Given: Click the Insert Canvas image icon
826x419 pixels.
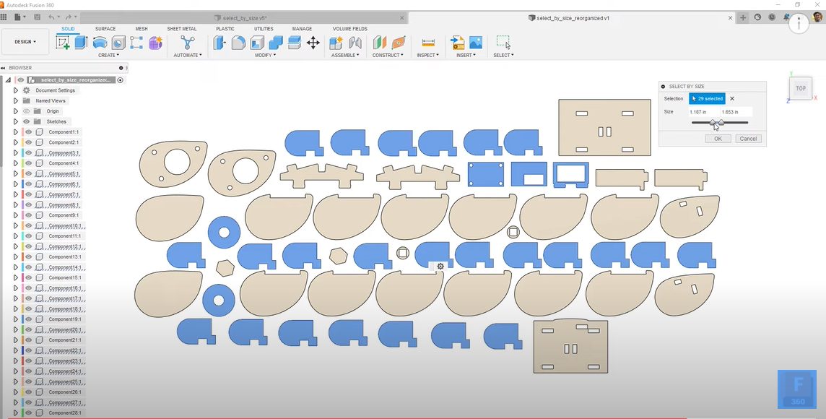Looking at the screenshot, I should pos(476,43).
